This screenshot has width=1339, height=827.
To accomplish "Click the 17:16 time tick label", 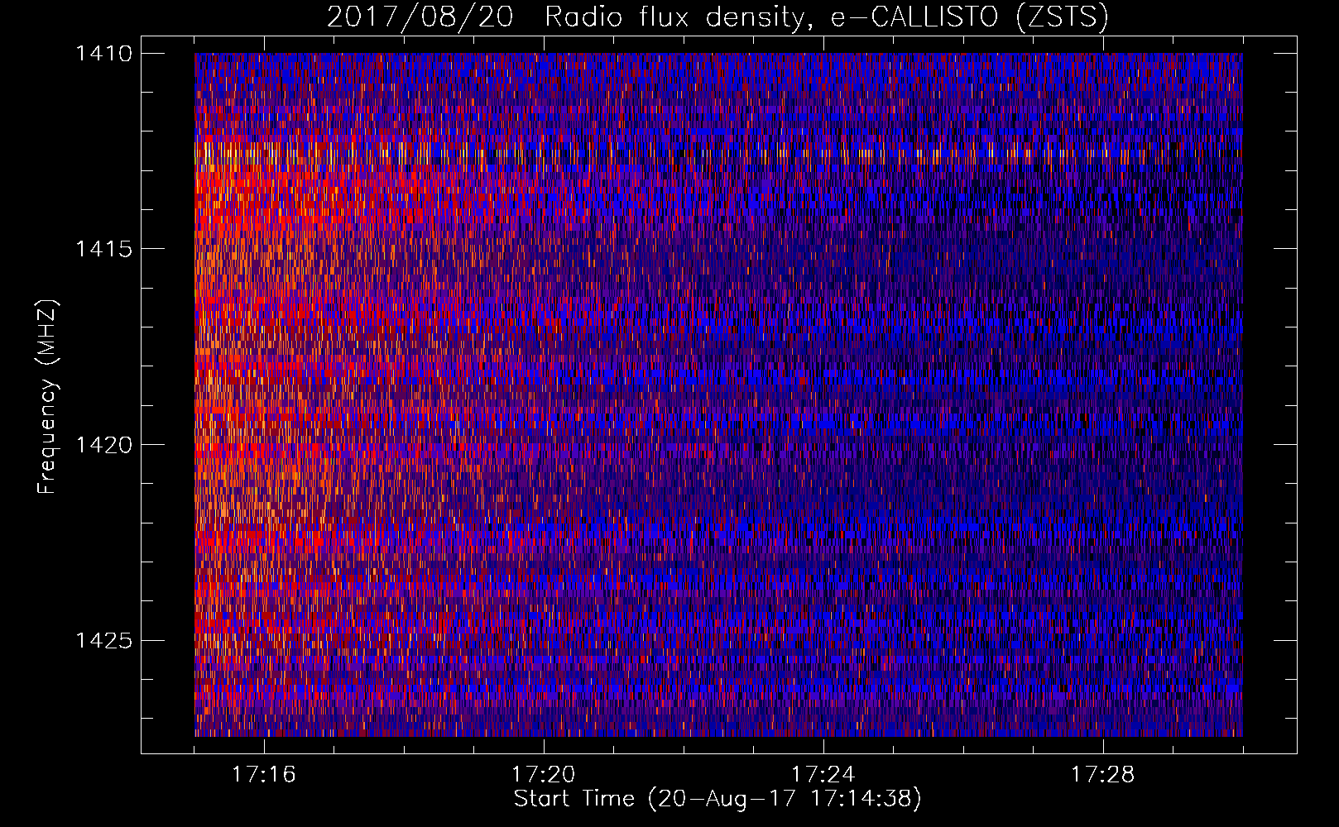I will point(263,774).
